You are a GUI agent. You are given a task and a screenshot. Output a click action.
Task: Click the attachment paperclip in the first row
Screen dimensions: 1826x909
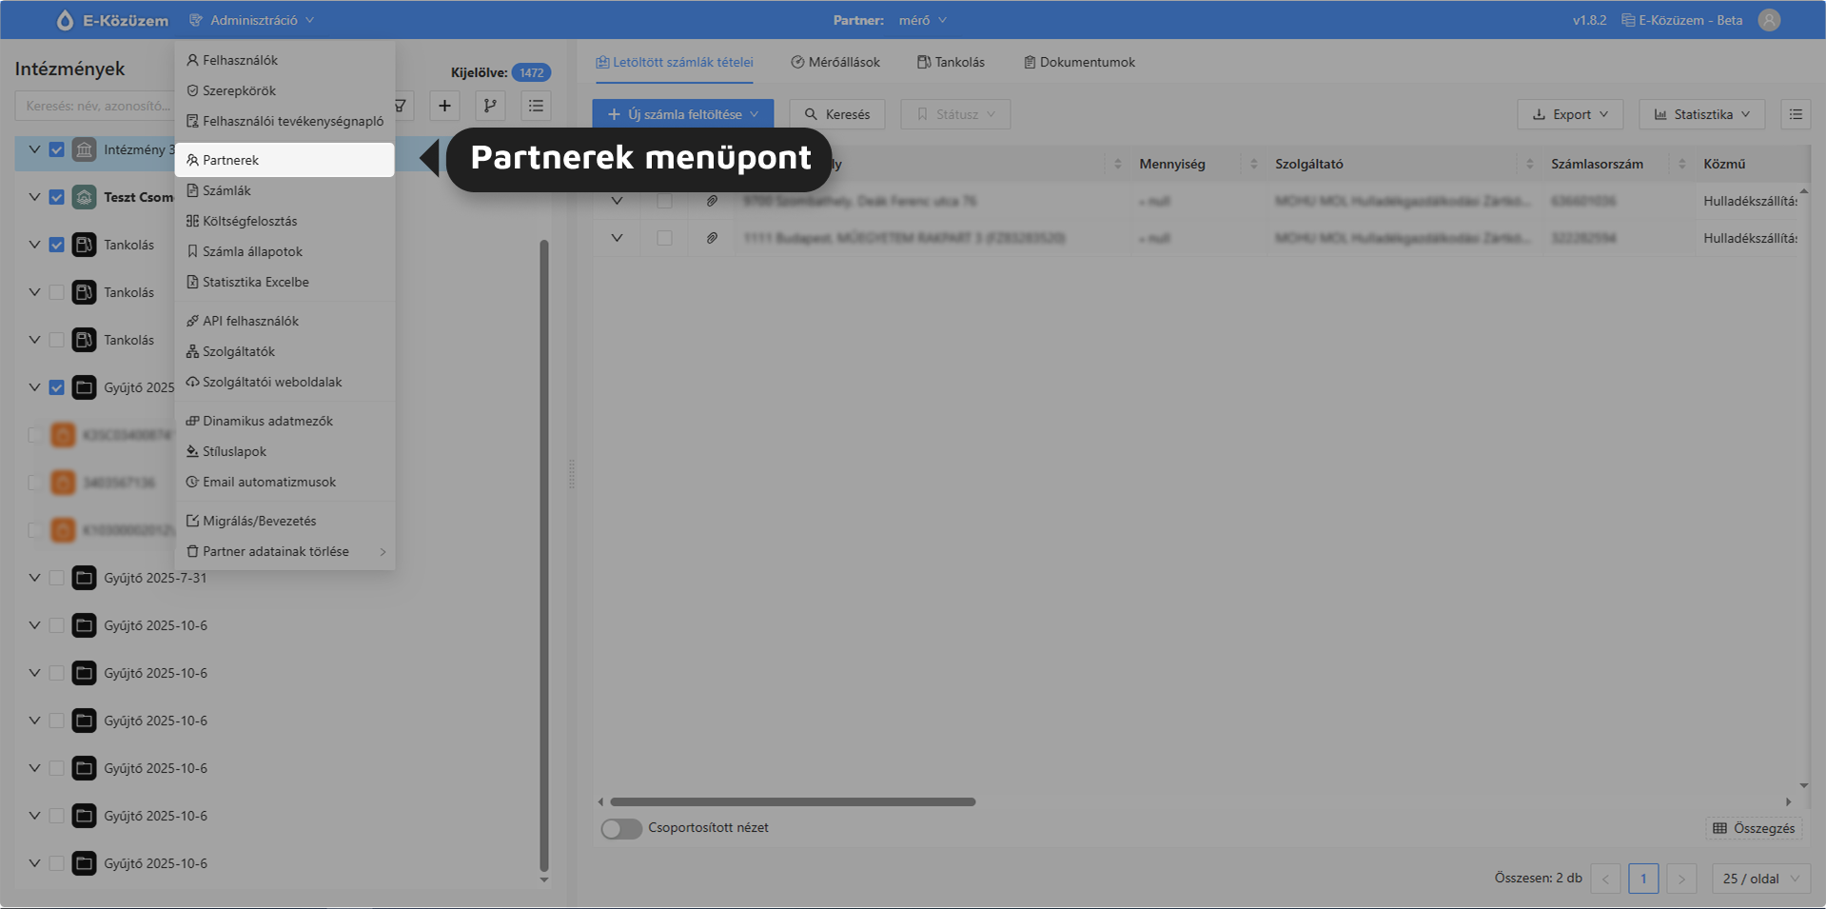point(712,201)
